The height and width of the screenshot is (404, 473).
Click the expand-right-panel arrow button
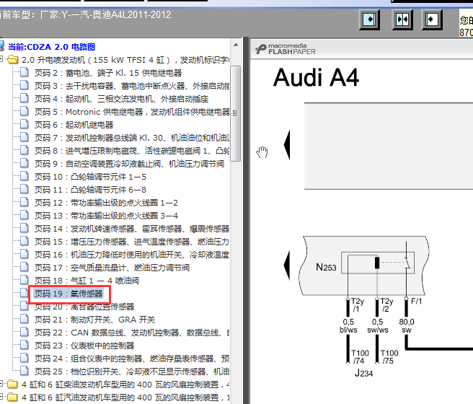tap(369, 19)
